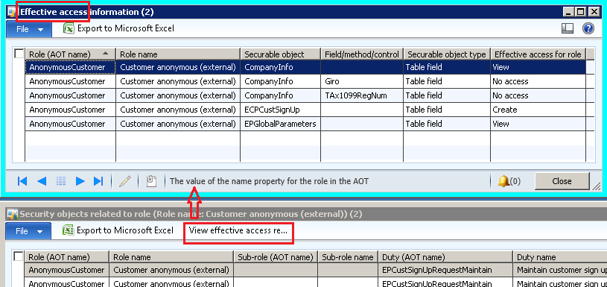Toggle the view layout icon beside help
The height and width of the screenshot is (287, 607).
coord(567,28)
